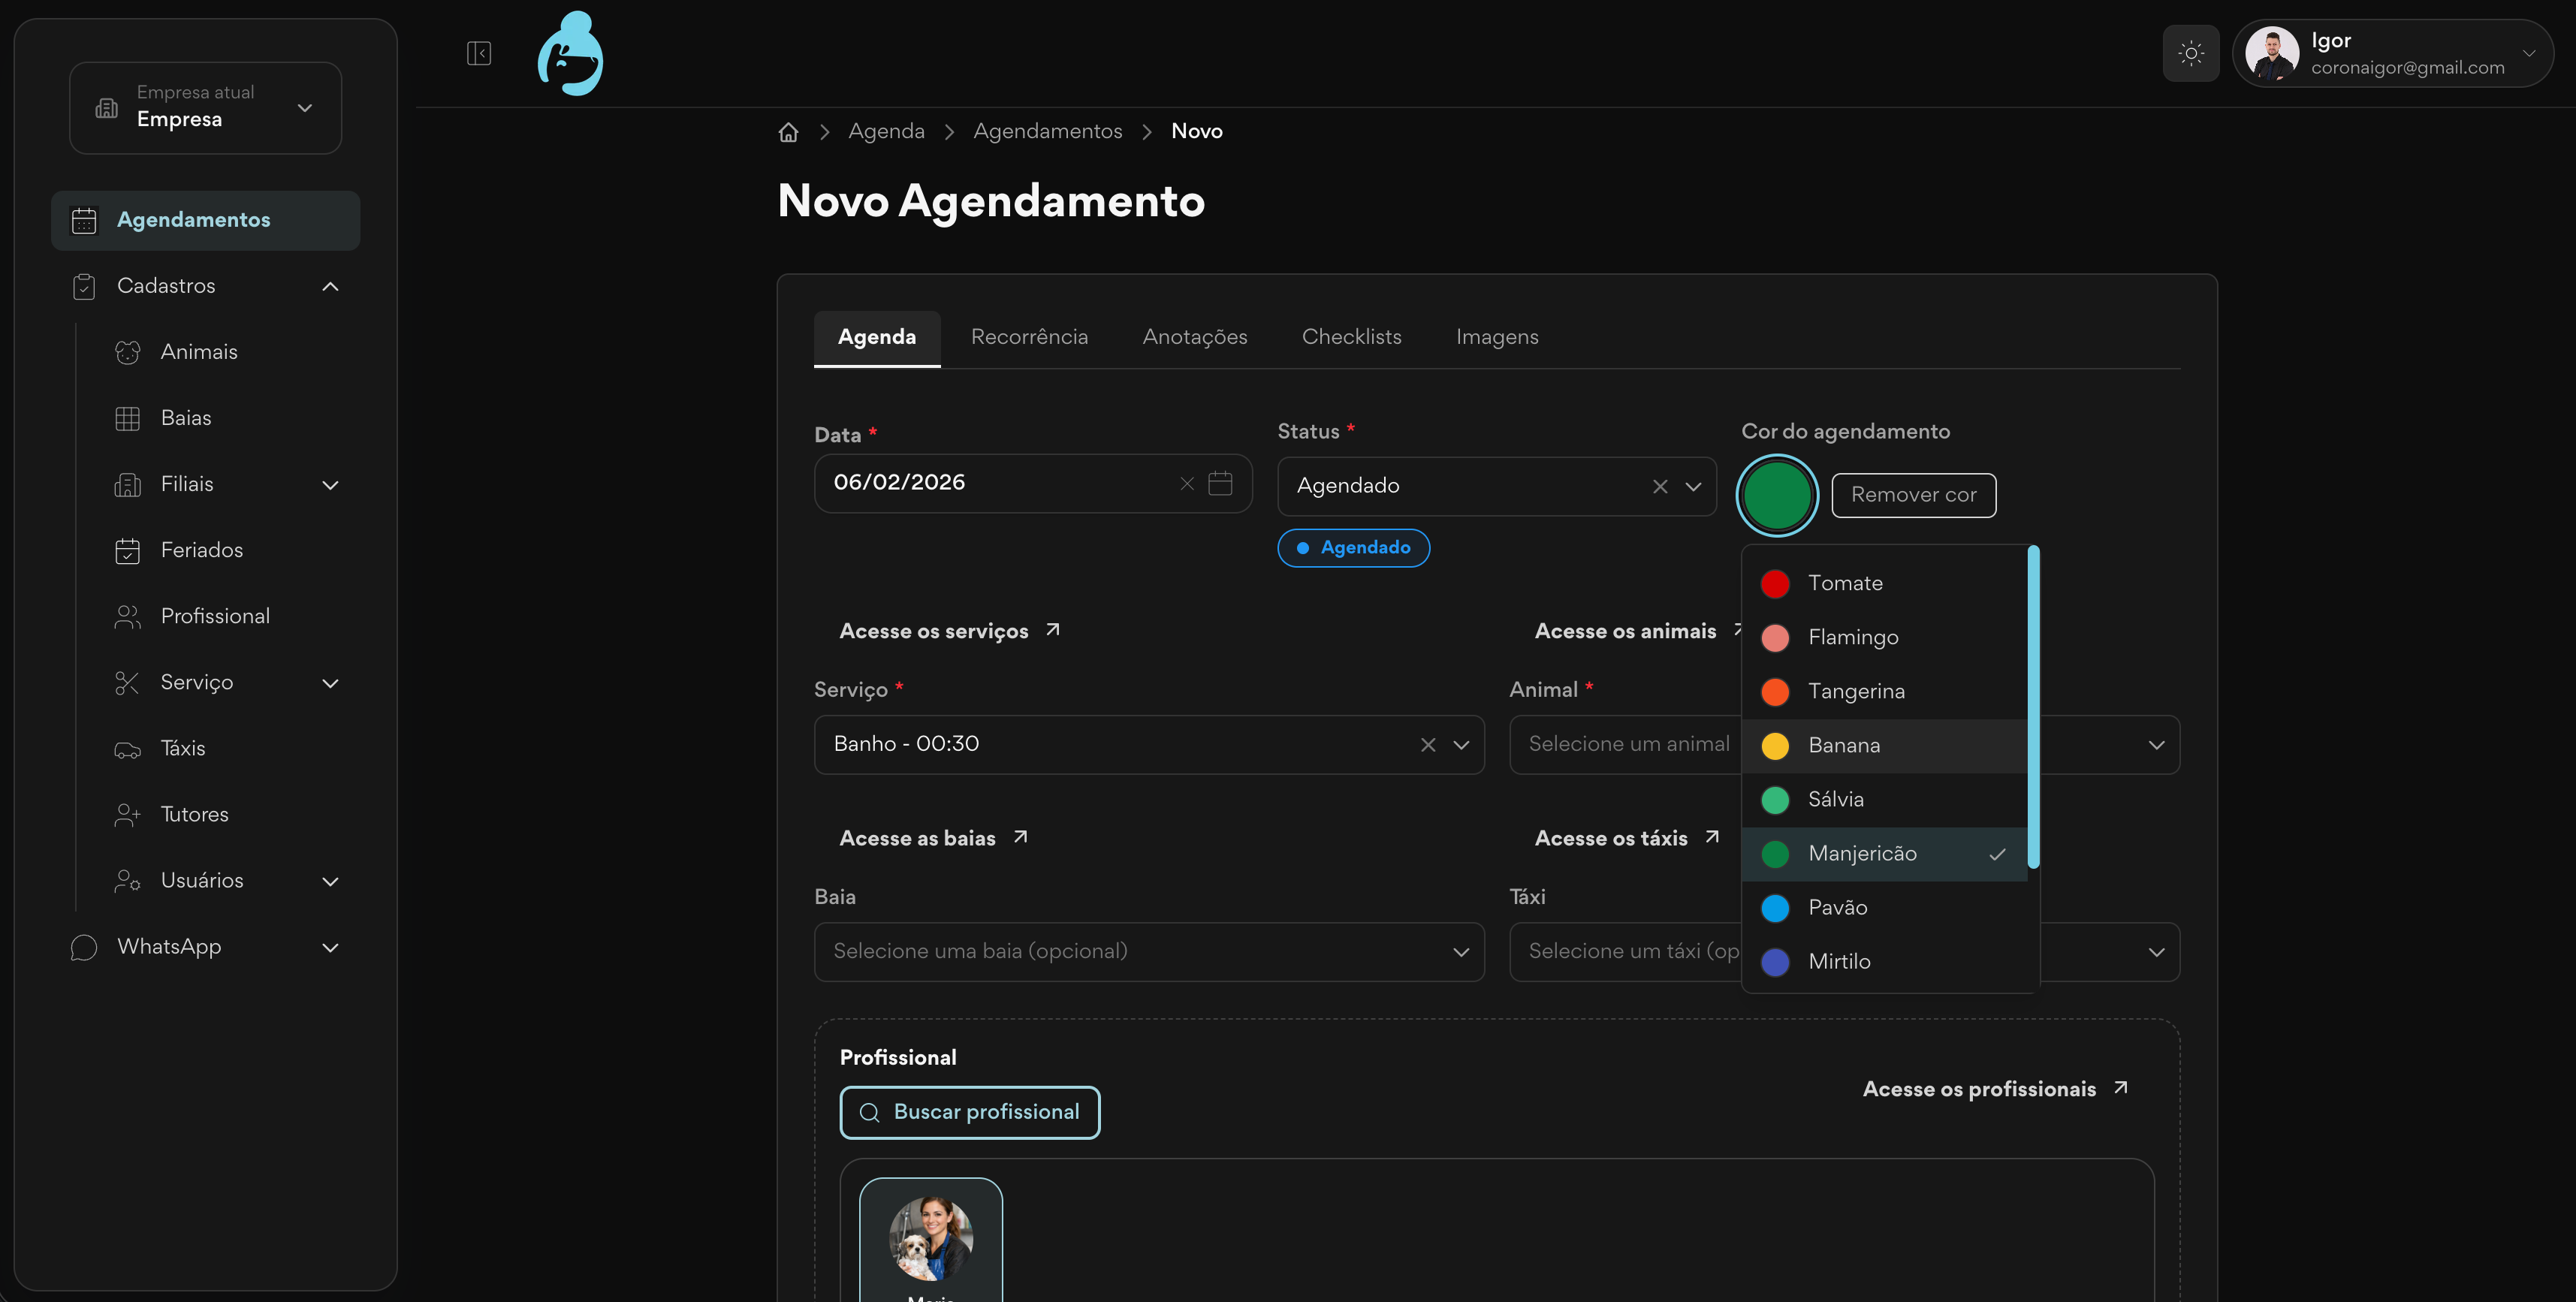Switch to the Recorrência tab
This screenshot has height=1302, width=2576.
pos(1029,337)
